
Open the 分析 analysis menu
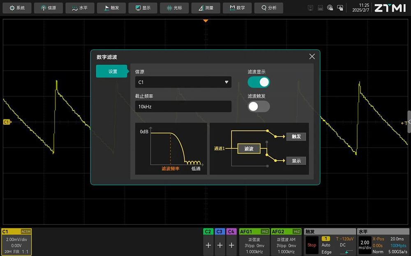point(269,8)
